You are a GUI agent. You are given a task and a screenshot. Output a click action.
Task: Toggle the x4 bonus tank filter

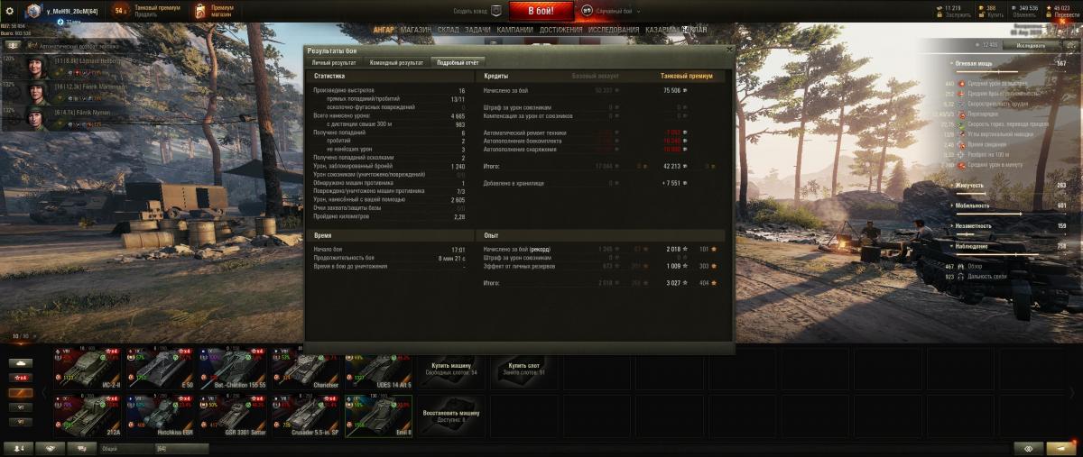point(20,378)
